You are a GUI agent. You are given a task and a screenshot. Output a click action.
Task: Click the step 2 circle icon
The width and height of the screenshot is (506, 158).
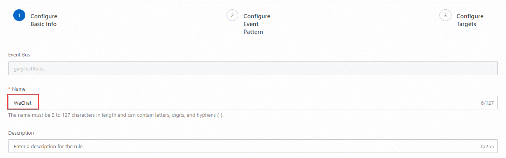[232, 16]
